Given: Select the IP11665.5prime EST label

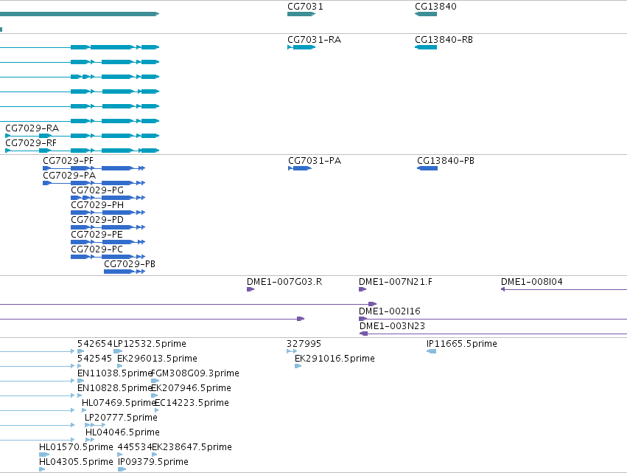Looking at the screenshot, I should pos(462,344).
